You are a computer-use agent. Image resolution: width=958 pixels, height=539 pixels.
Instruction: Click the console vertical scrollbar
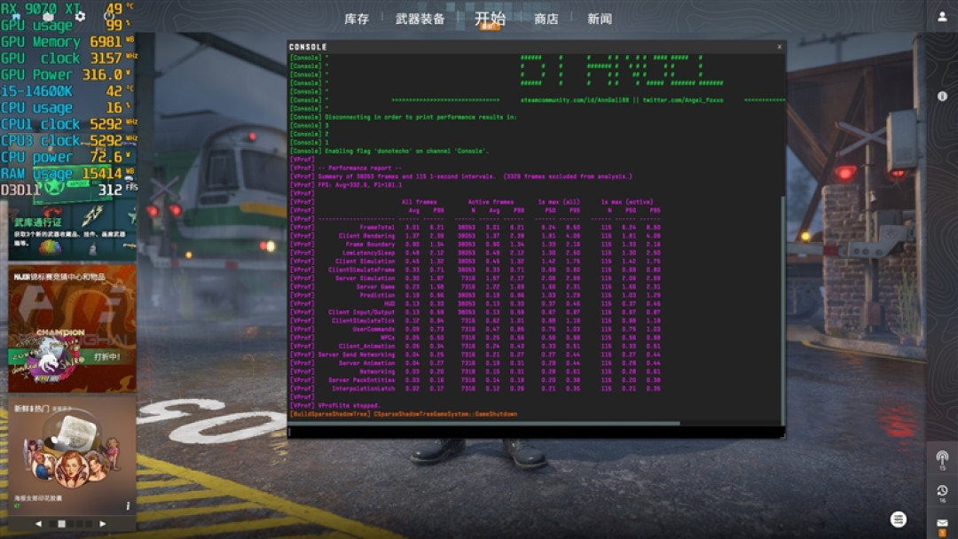pyautogui.click(x=782, y=311)
